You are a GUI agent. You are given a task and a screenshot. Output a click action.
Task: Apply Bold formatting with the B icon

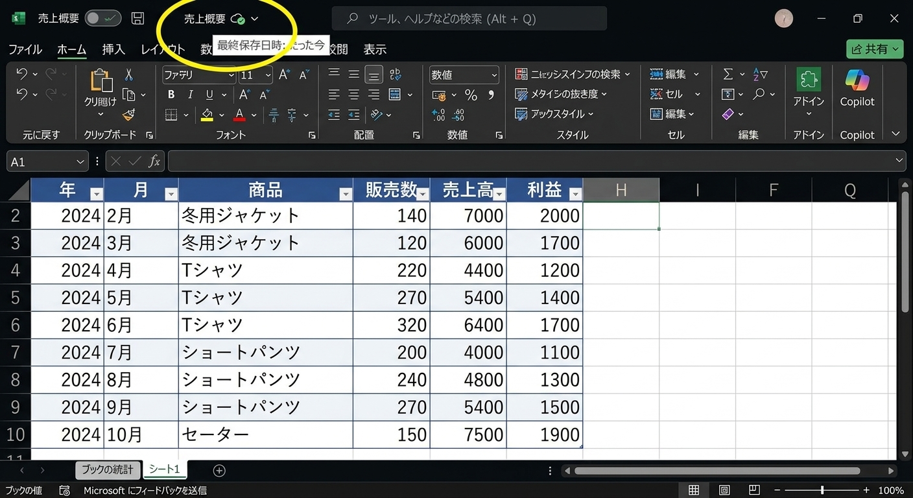tap(171, 95)
